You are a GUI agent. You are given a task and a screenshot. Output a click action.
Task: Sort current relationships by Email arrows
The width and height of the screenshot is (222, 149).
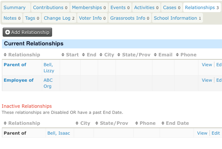[155, 54]
